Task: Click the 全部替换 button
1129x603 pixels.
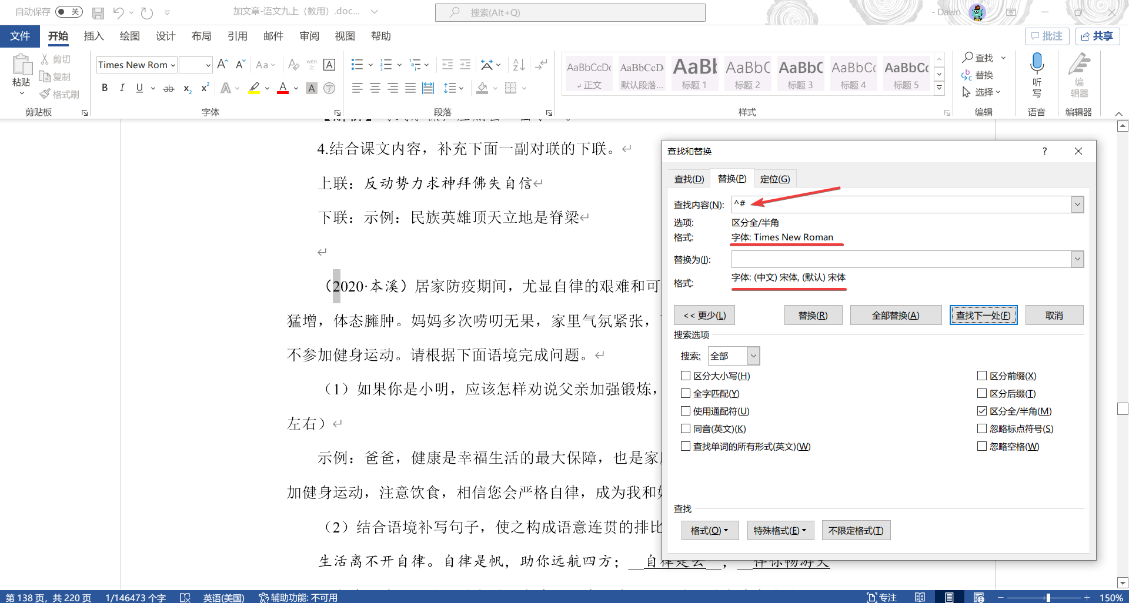Action: [x=896, y=316]
